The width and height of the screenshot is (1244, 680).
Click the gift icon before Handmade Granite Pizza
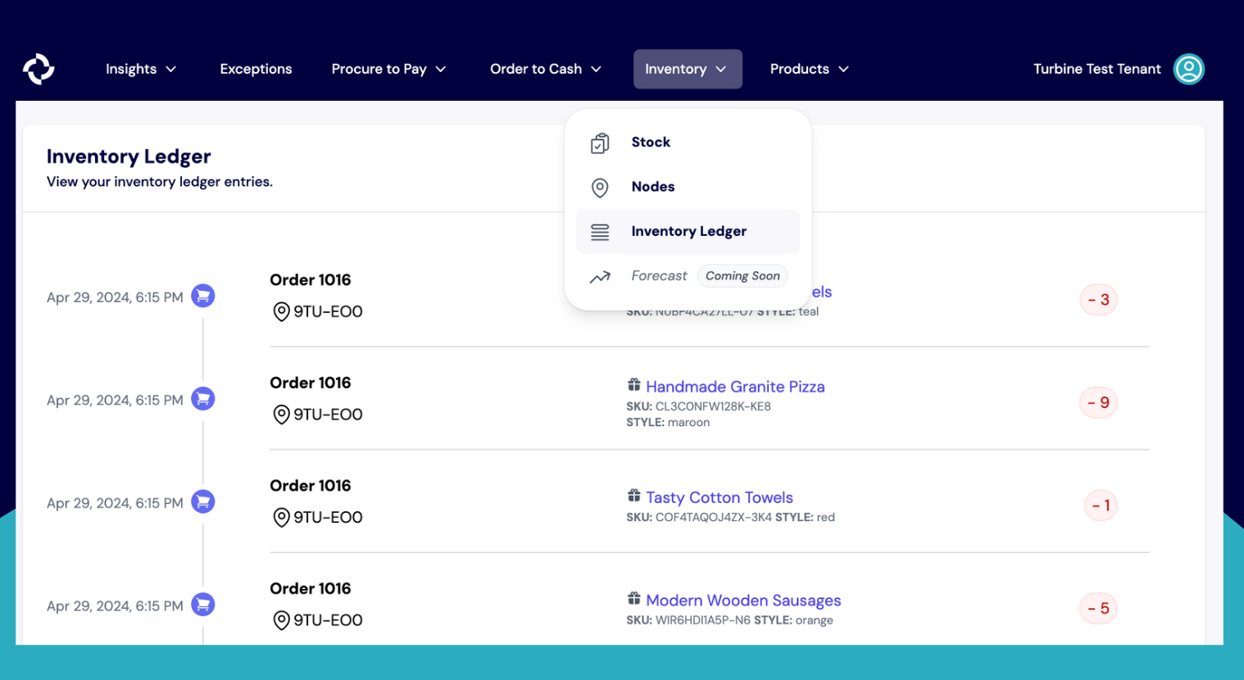633,385
